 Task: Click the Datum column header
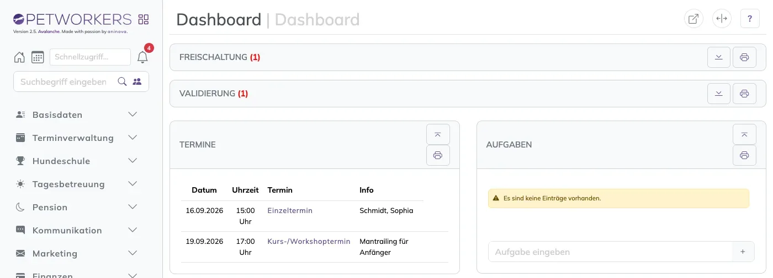click(x=204, y=190)
